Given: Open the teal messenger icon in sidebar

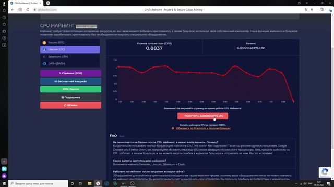Looking at the screenshot, I should pos(4,169).
